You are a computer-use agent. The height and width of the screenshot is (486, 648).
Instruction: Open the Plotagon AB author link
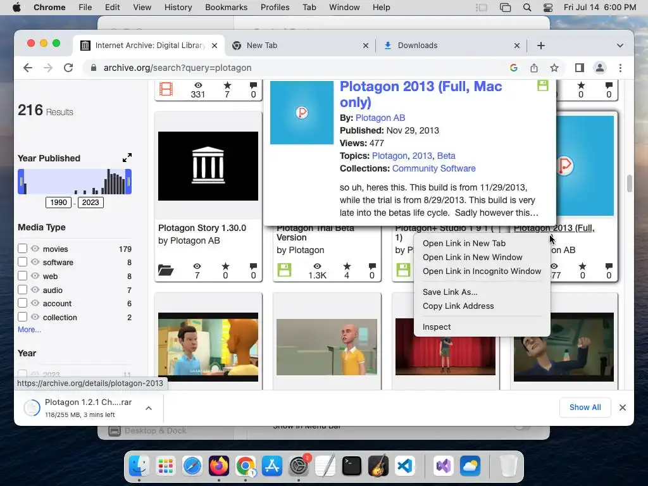pos(380,118)
